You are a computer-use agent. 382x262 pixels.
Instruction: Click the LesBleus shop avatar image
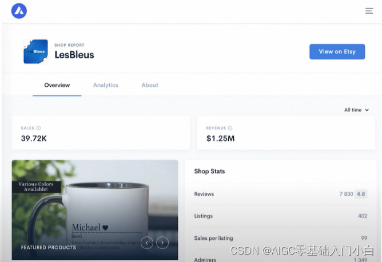[x=36, y=51]
